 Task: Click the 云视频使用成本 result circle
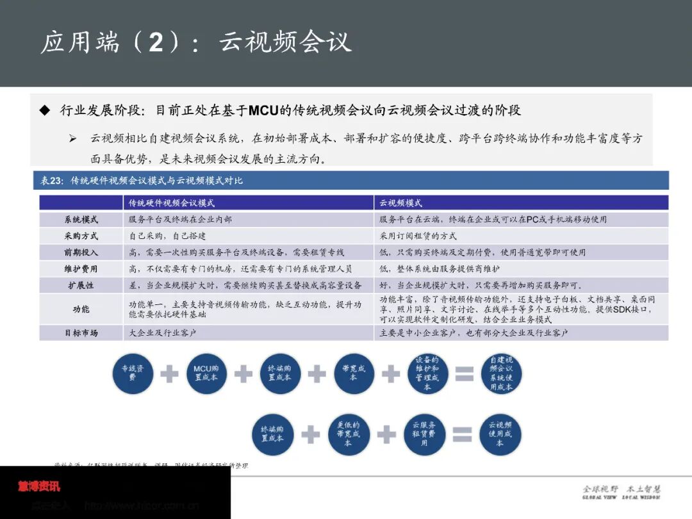click(500, 434)
